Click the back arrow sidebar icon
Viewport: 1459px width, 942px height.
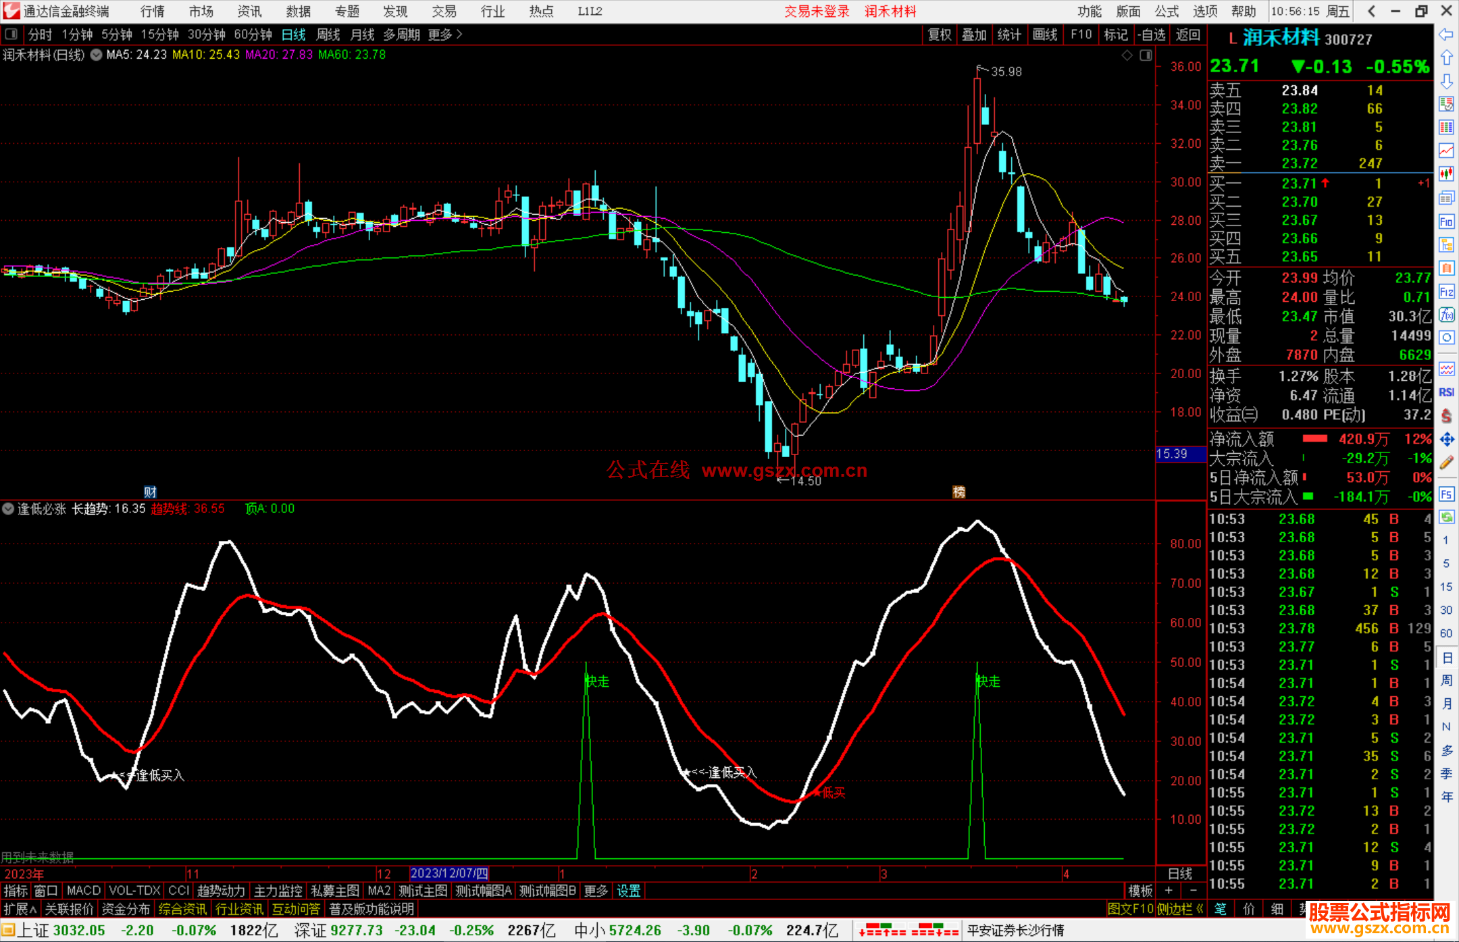tap(1446, 34)
